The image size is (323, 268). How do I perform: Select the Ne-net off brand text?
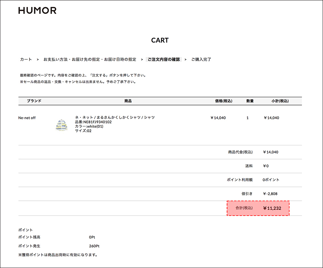(27, 118)
